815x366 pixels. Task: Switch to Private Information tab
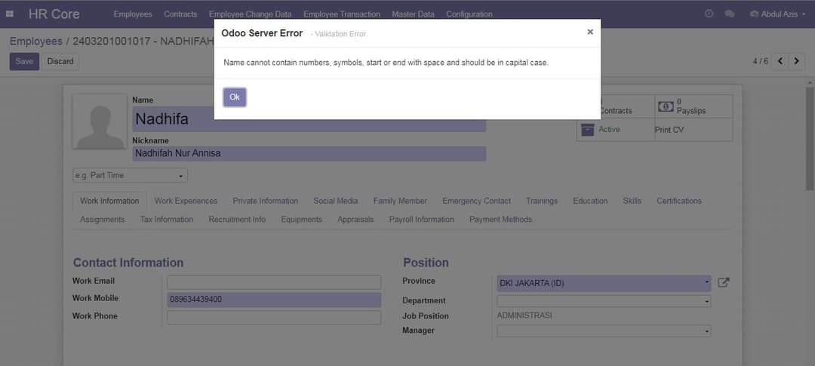[265, 201]
